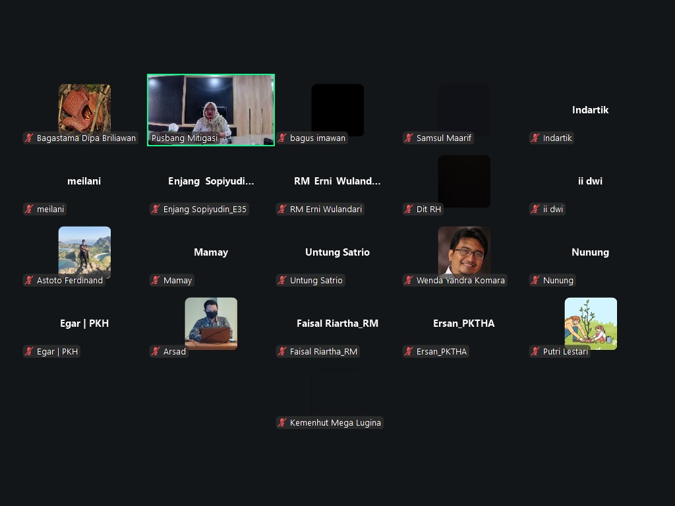Click Wenda Yandra Komara's muted microphone icon

point(409,281)
